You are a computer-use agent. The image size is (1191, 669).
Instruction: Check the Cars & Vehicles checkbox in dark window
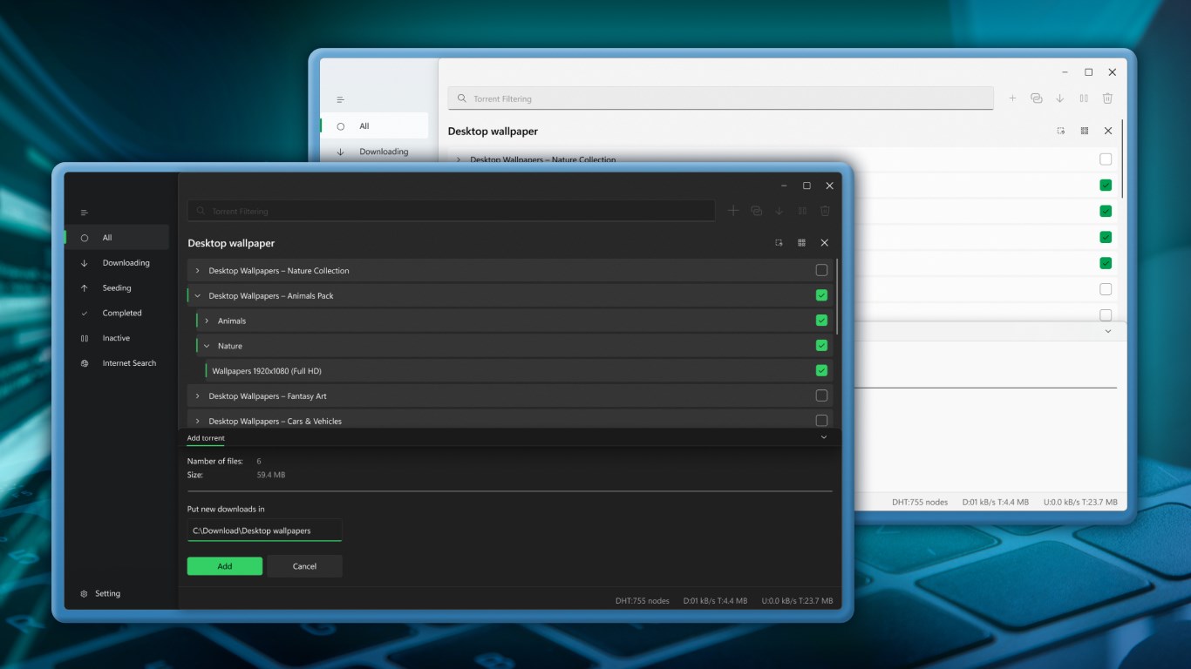pyautogui.click(x=821, y=421)
